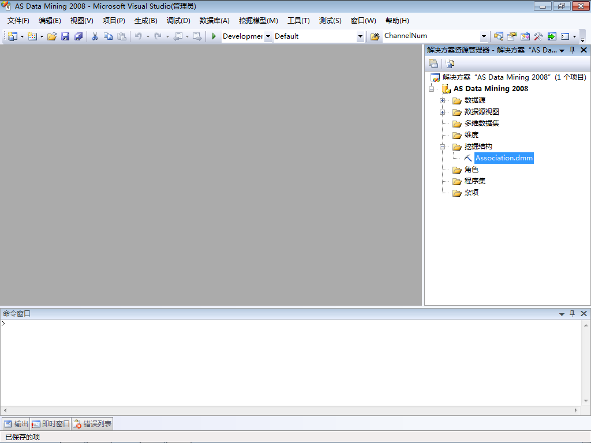Click the Find in Files icon
Screen dimensions: 591x443
pyautogui.click(x=375, y=36)
